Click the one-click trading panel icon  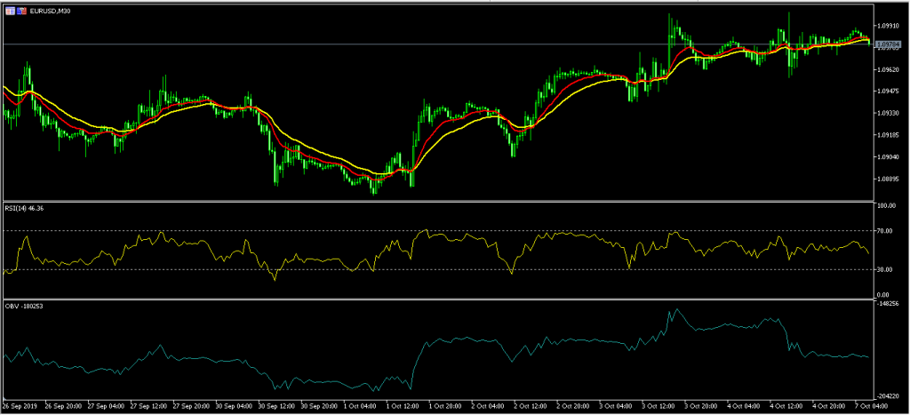pos(10,11)
